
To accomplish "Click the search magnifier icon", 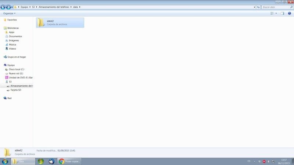I will click(x=291, y=7).
